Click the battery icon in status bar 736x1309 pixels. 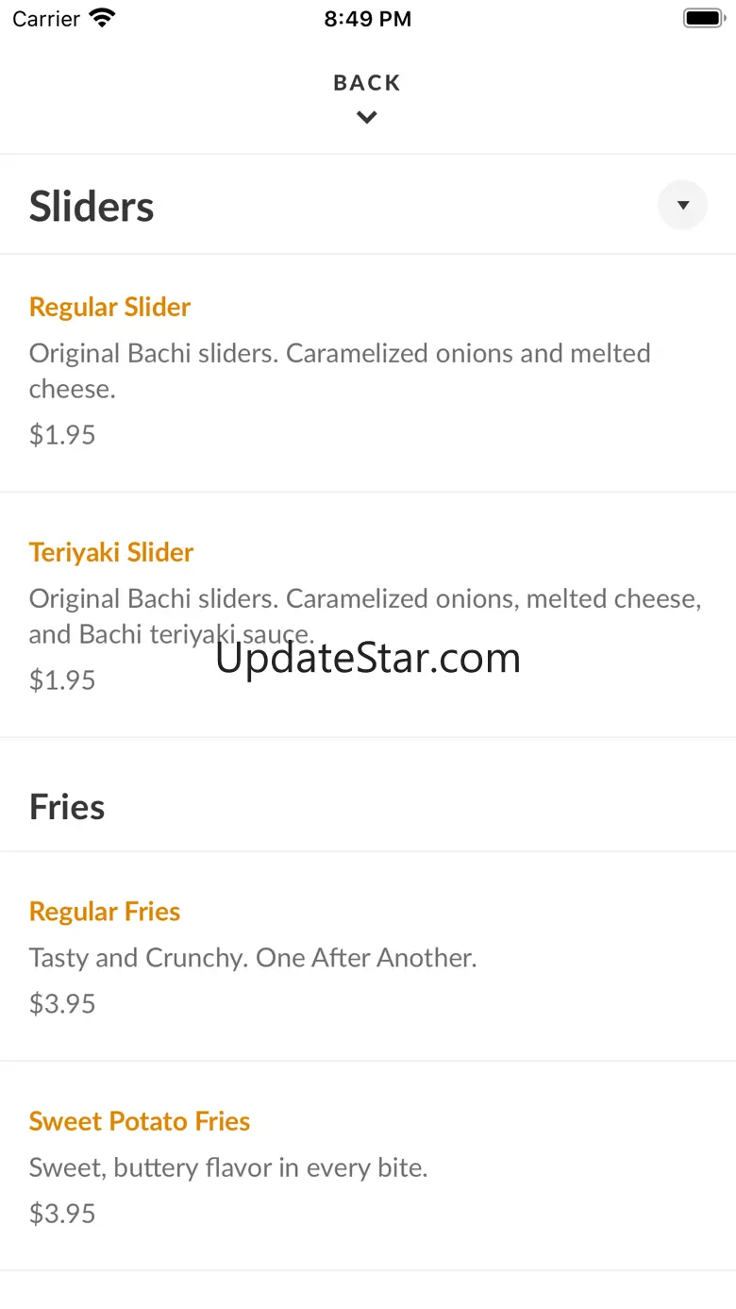[x=702, y=18]
